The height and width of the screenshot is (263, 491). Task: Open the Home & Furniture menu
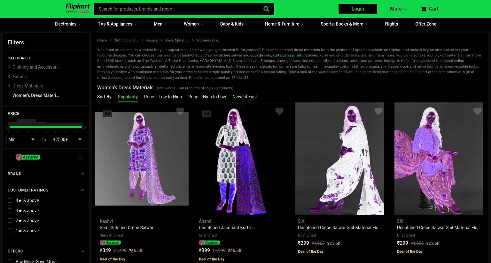coord(284,24)
